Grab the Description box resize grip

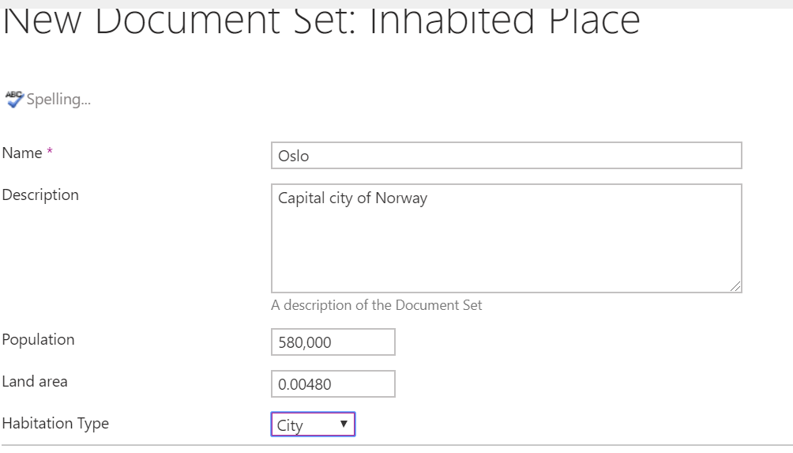pos(735,286)
